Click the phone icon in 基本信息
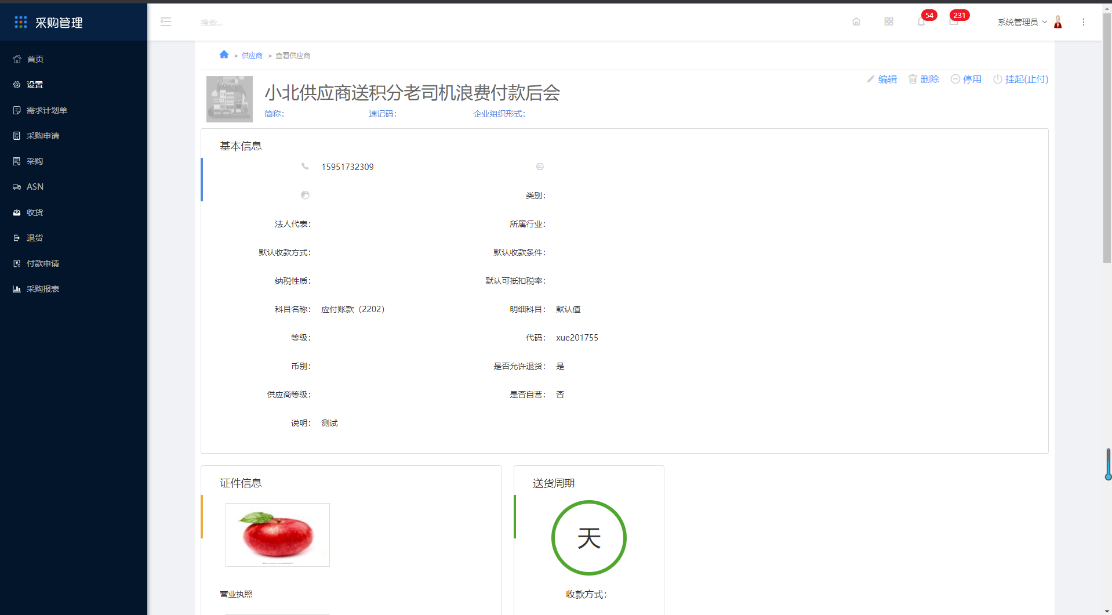The image size is (1112, 615). (305, 167)
